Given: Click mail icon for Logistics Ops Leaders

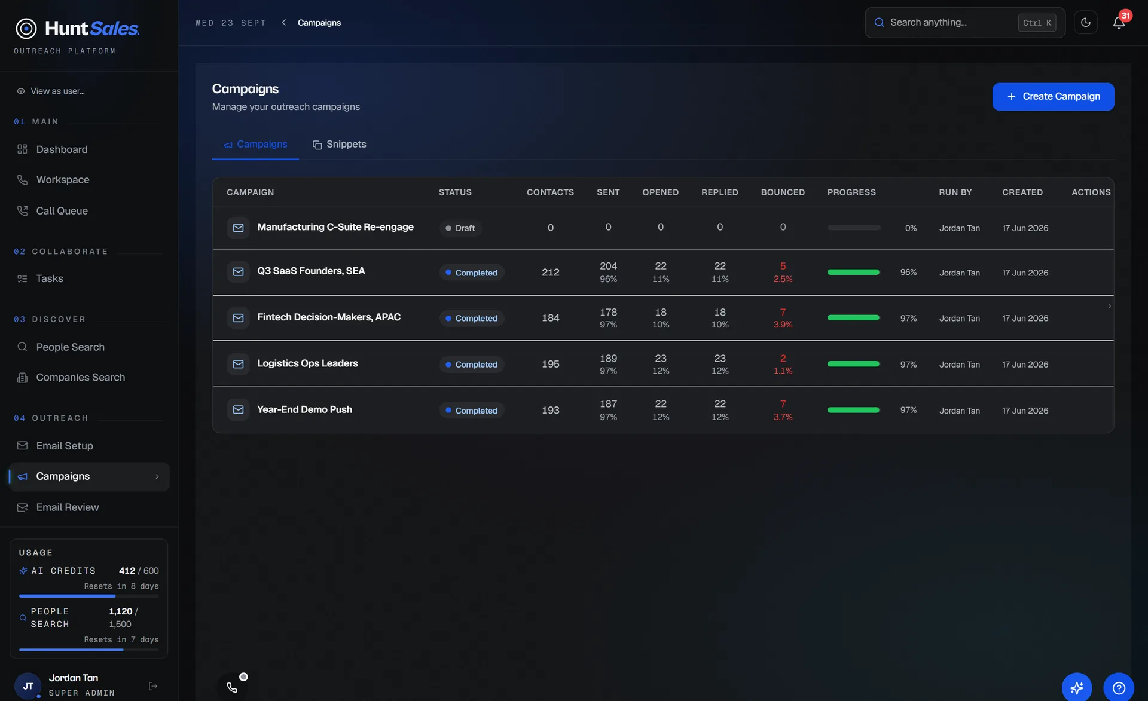Looking at the screenshot, I should click(x=238, y=364).
